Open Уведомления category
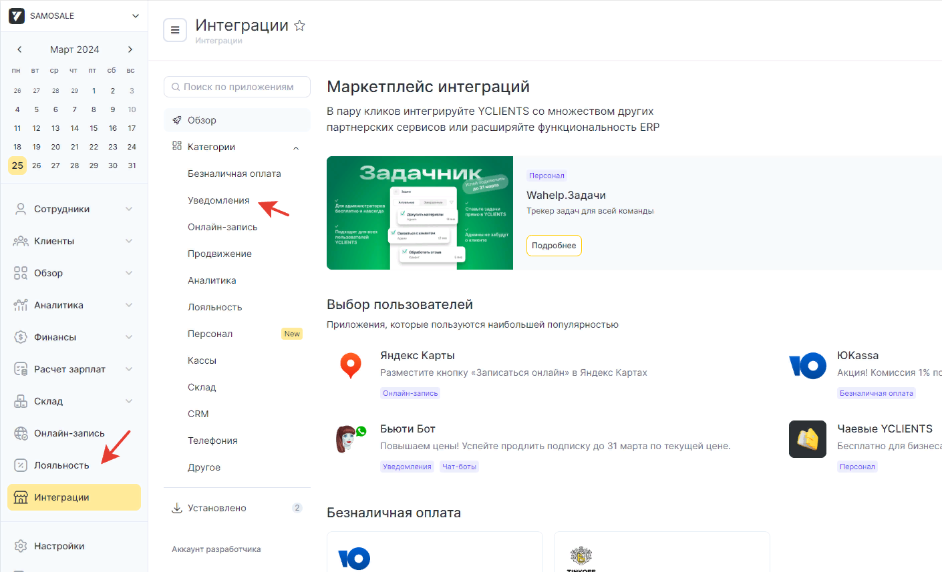The height and width of the screenshot is (572, 942). click(x=218, y=200)
